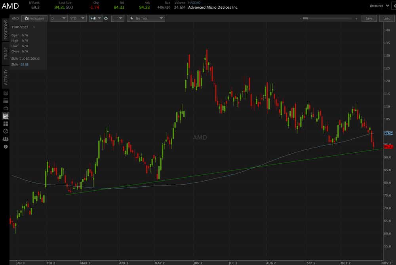Viewport: 396px width, 265px height.
Task: Click the AMD symbol field in chart toolbar
Action: coord(15,19)
